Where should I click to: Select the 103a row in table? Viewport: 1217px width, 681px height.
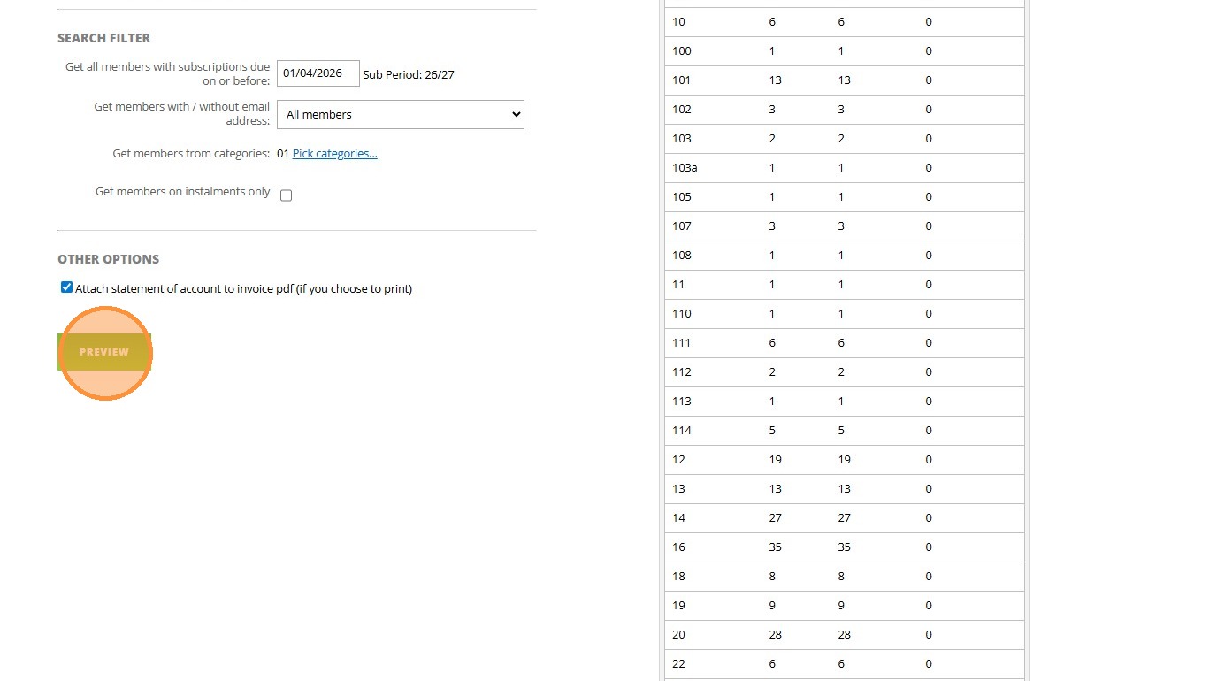685,168
